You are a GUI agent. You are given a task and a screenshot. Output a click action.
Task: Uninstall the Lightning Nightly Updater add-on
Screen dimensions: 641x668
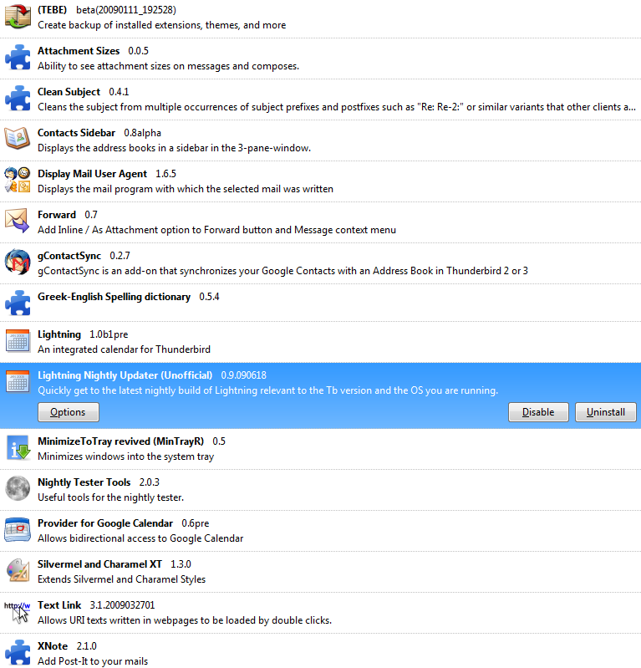(606, 412)
